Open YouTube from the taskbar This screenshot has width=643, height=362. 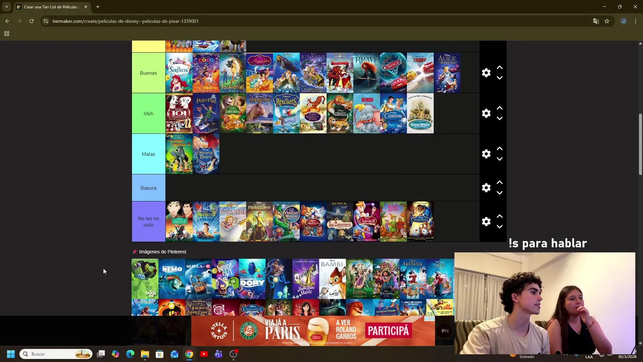coord(203,354)
